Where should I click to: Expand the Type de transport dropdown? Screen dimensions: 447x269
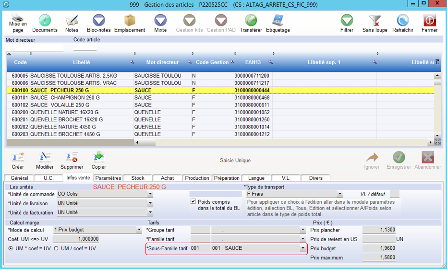tap(339, 194)
